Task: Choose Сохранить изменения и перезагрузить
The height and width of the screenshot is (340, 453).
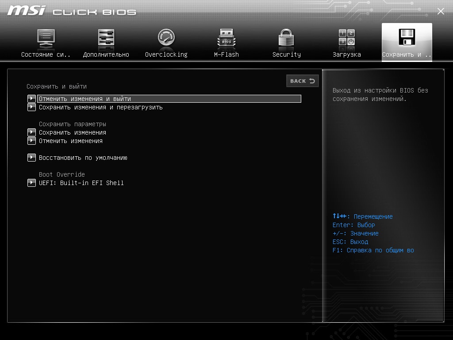Action: point(101,107)
